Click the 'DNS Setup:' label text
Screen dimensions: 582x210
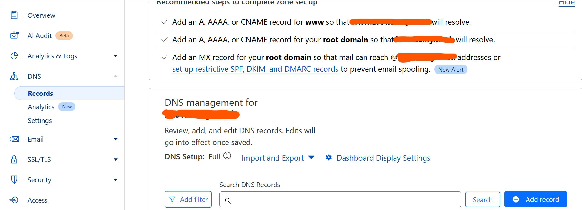tap(185, 156)
